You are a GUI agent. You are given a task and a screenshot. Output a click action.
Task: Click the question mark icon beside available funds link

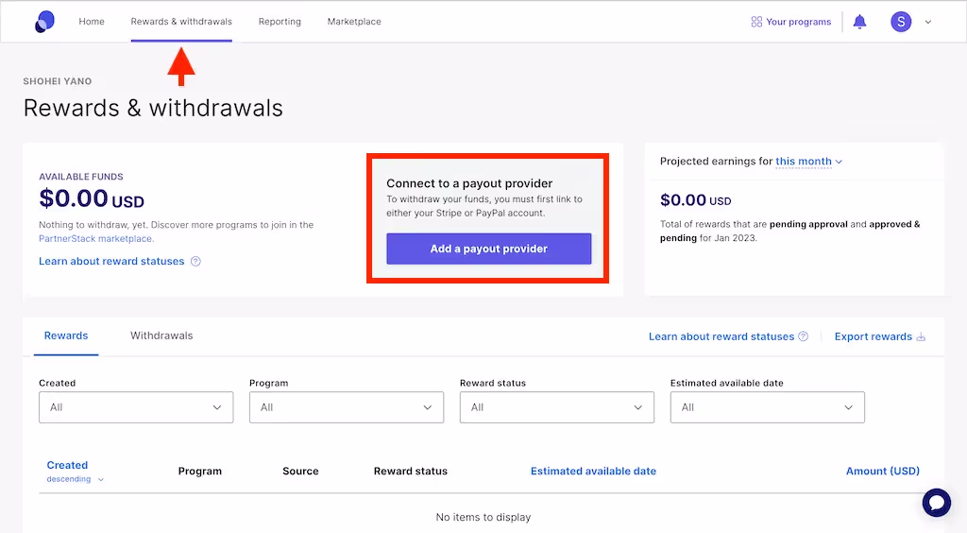coord(195,261)
